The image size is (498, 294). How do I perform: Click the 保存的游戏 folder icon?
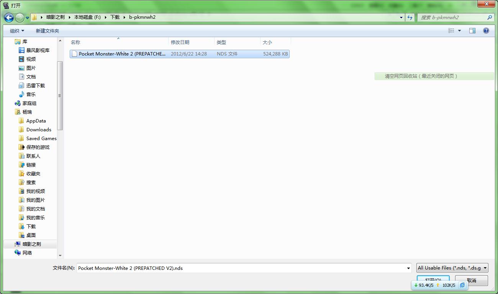point(21,147)
